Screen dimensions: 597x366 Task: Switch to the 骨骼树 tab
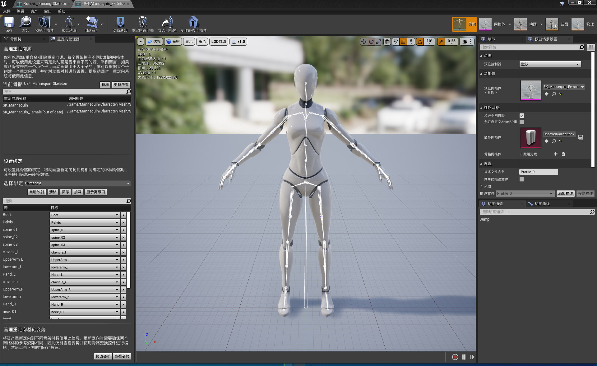click(x=16, y=39)
